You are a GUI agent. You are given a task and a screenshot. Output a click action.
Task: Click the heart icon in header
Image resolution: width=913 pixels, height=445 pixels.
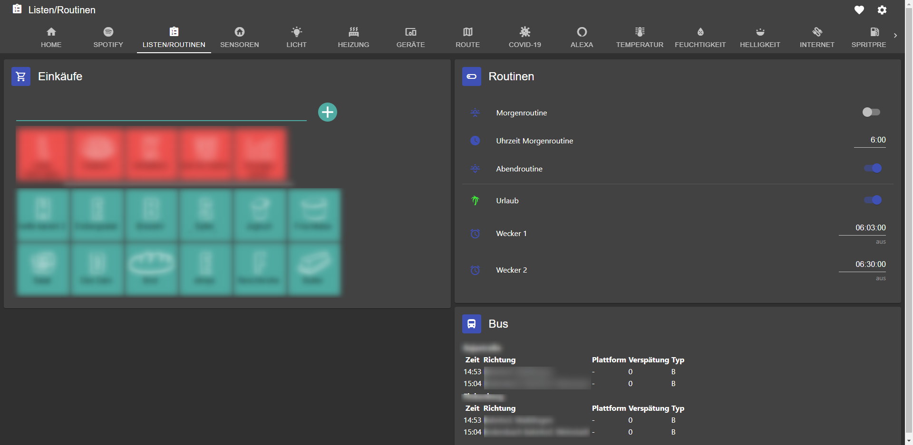(859, 10)
